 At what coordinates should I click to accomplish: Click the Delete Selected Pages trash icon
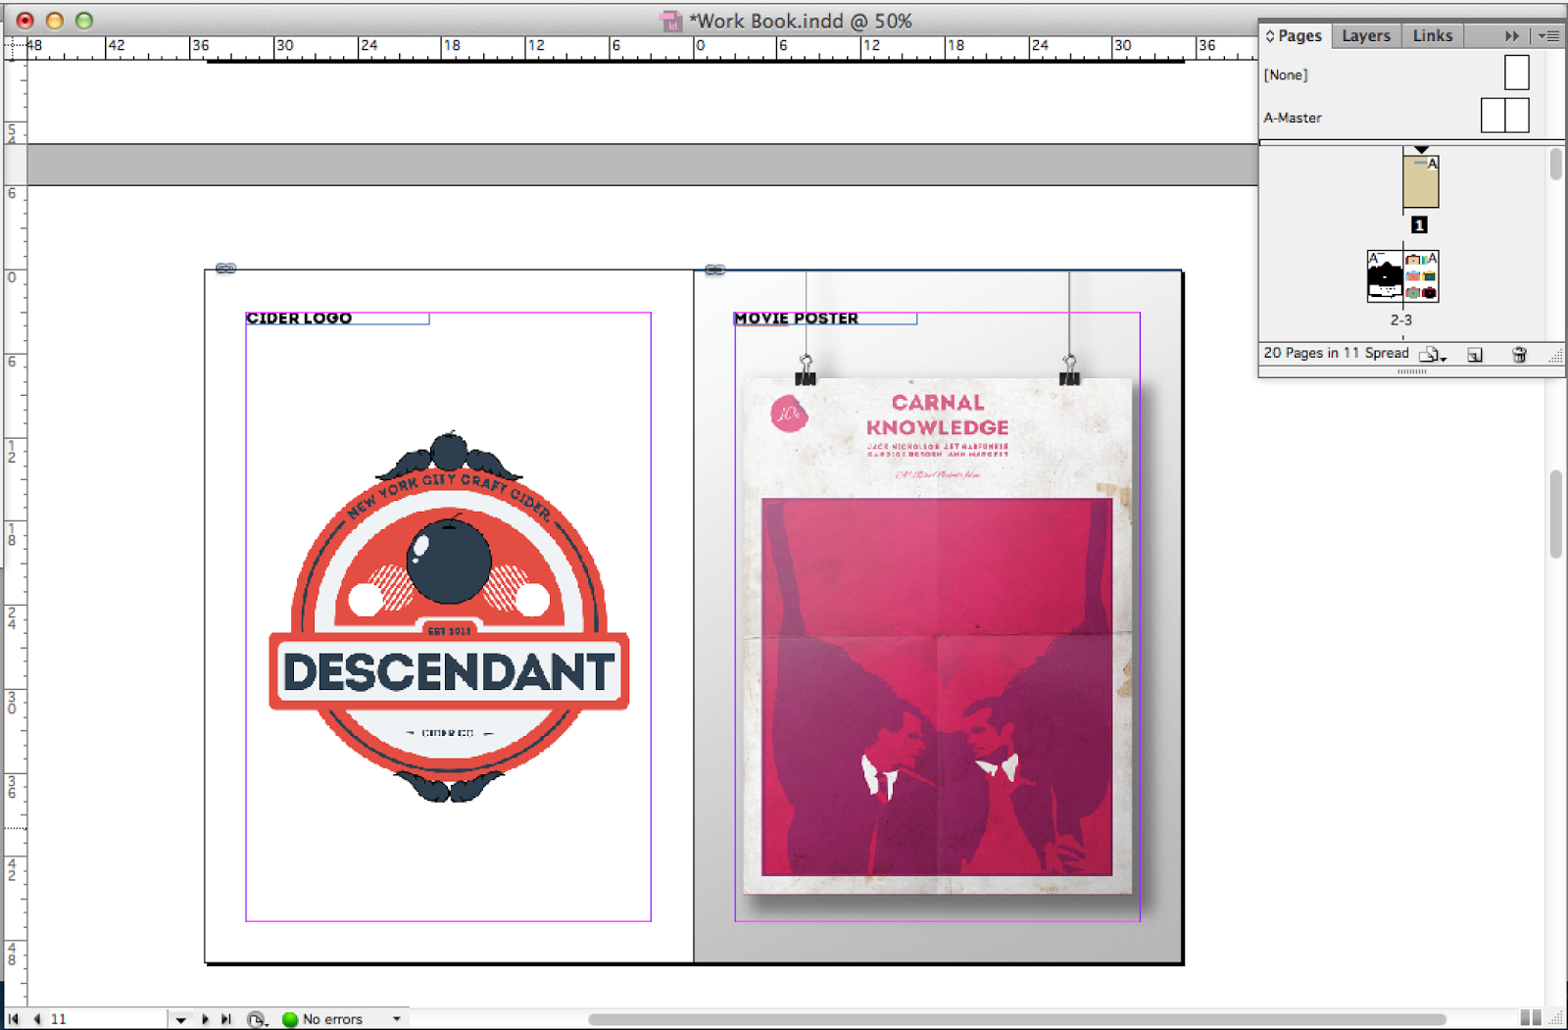tap(1519, 354)
